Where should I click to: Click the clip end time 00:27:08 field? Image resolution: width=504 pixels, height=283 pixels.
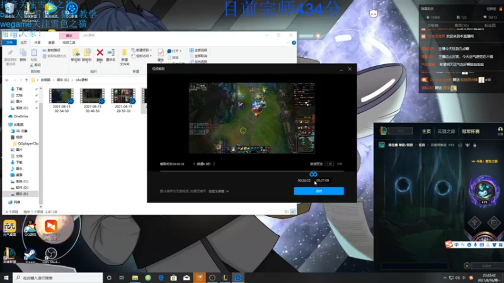(x=323, y=180)
